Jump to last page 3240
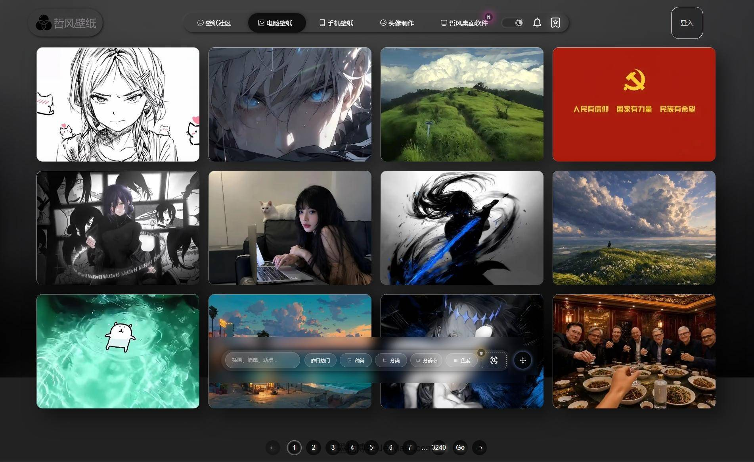 click(439, 448)
